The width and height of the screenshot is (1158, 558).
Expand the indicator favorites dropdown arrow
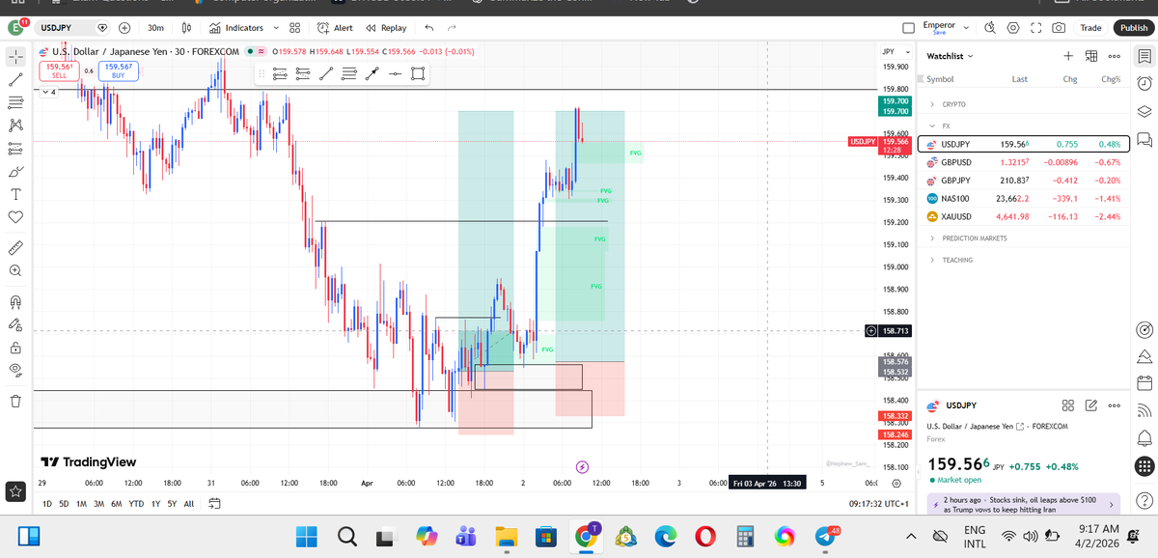275,28
